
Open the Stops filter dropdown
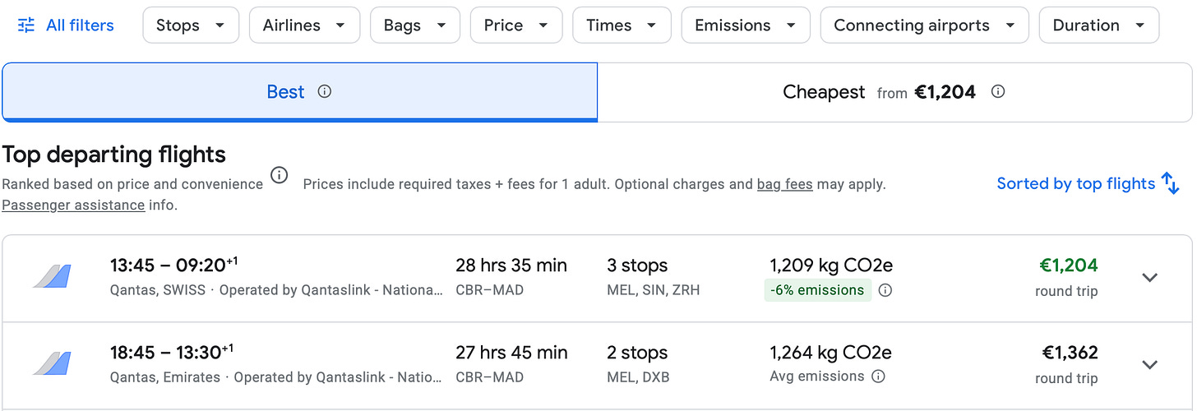pos(191,25)
